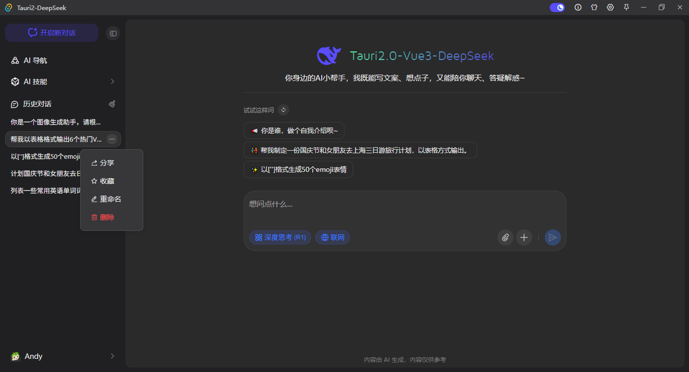Toggle dark mode switch in title bar
689x372 pixels.
click(557, 8)
